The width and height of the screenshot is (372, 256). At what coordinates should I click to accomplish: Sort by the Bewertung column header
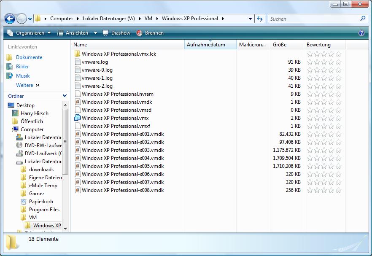325,45
